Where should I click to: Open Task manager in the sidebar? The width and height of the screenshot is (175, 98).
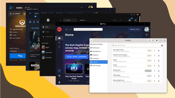[99, 66]
